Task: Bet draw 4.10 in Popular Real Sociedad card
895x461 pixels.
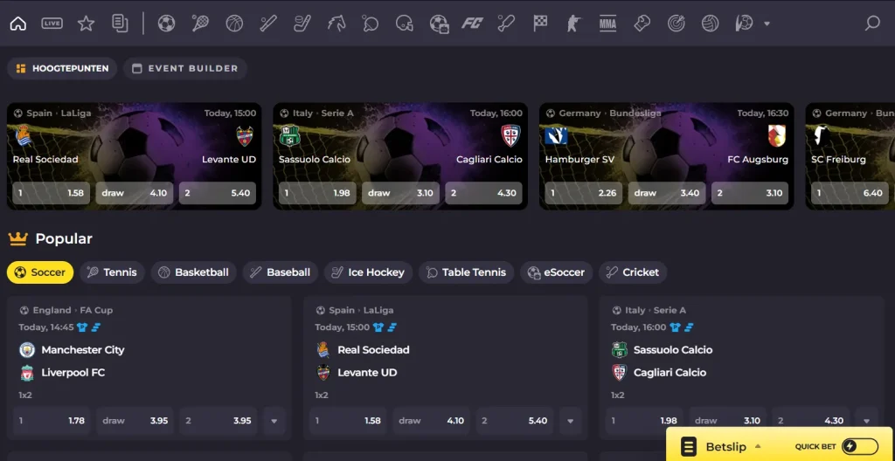Action: (431, 421)
